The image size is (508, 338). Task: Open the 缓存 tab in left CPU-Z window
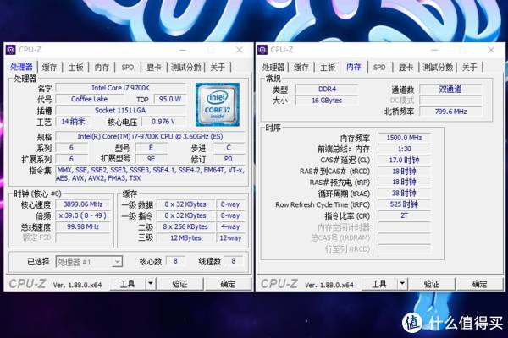click(x=50, y=68)
